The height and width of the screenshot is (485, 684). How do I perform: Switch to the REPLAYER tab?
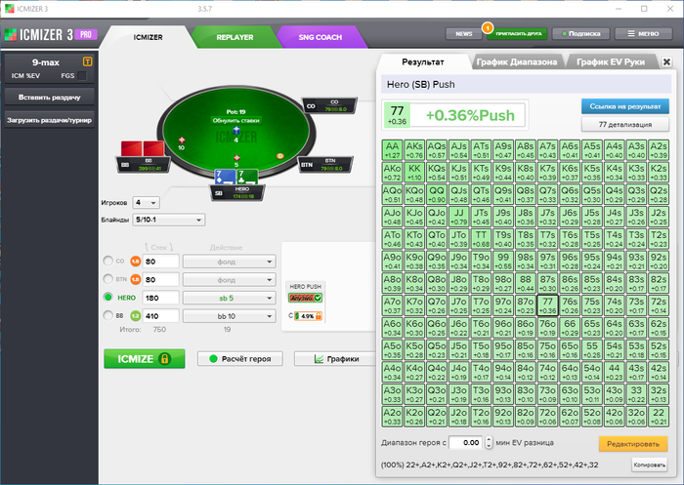coord(235,37)
